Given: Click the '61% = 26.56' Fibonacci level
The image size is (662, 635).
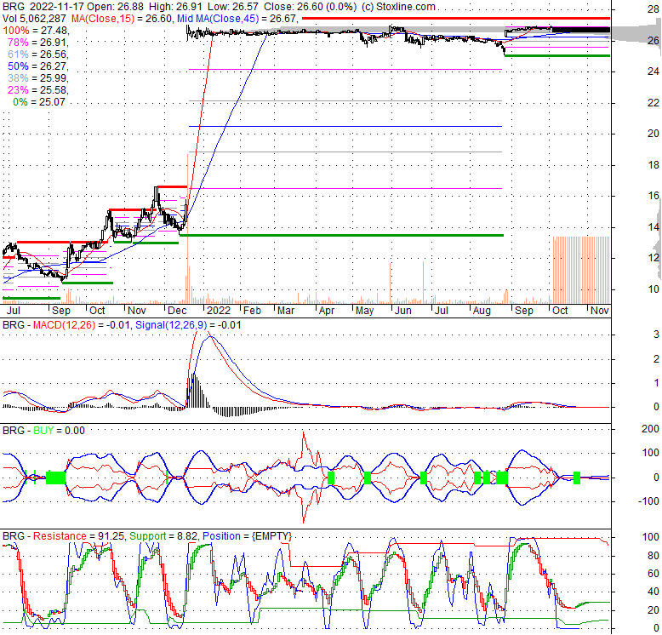Looking at the screenshot, I should click(38, 54).
